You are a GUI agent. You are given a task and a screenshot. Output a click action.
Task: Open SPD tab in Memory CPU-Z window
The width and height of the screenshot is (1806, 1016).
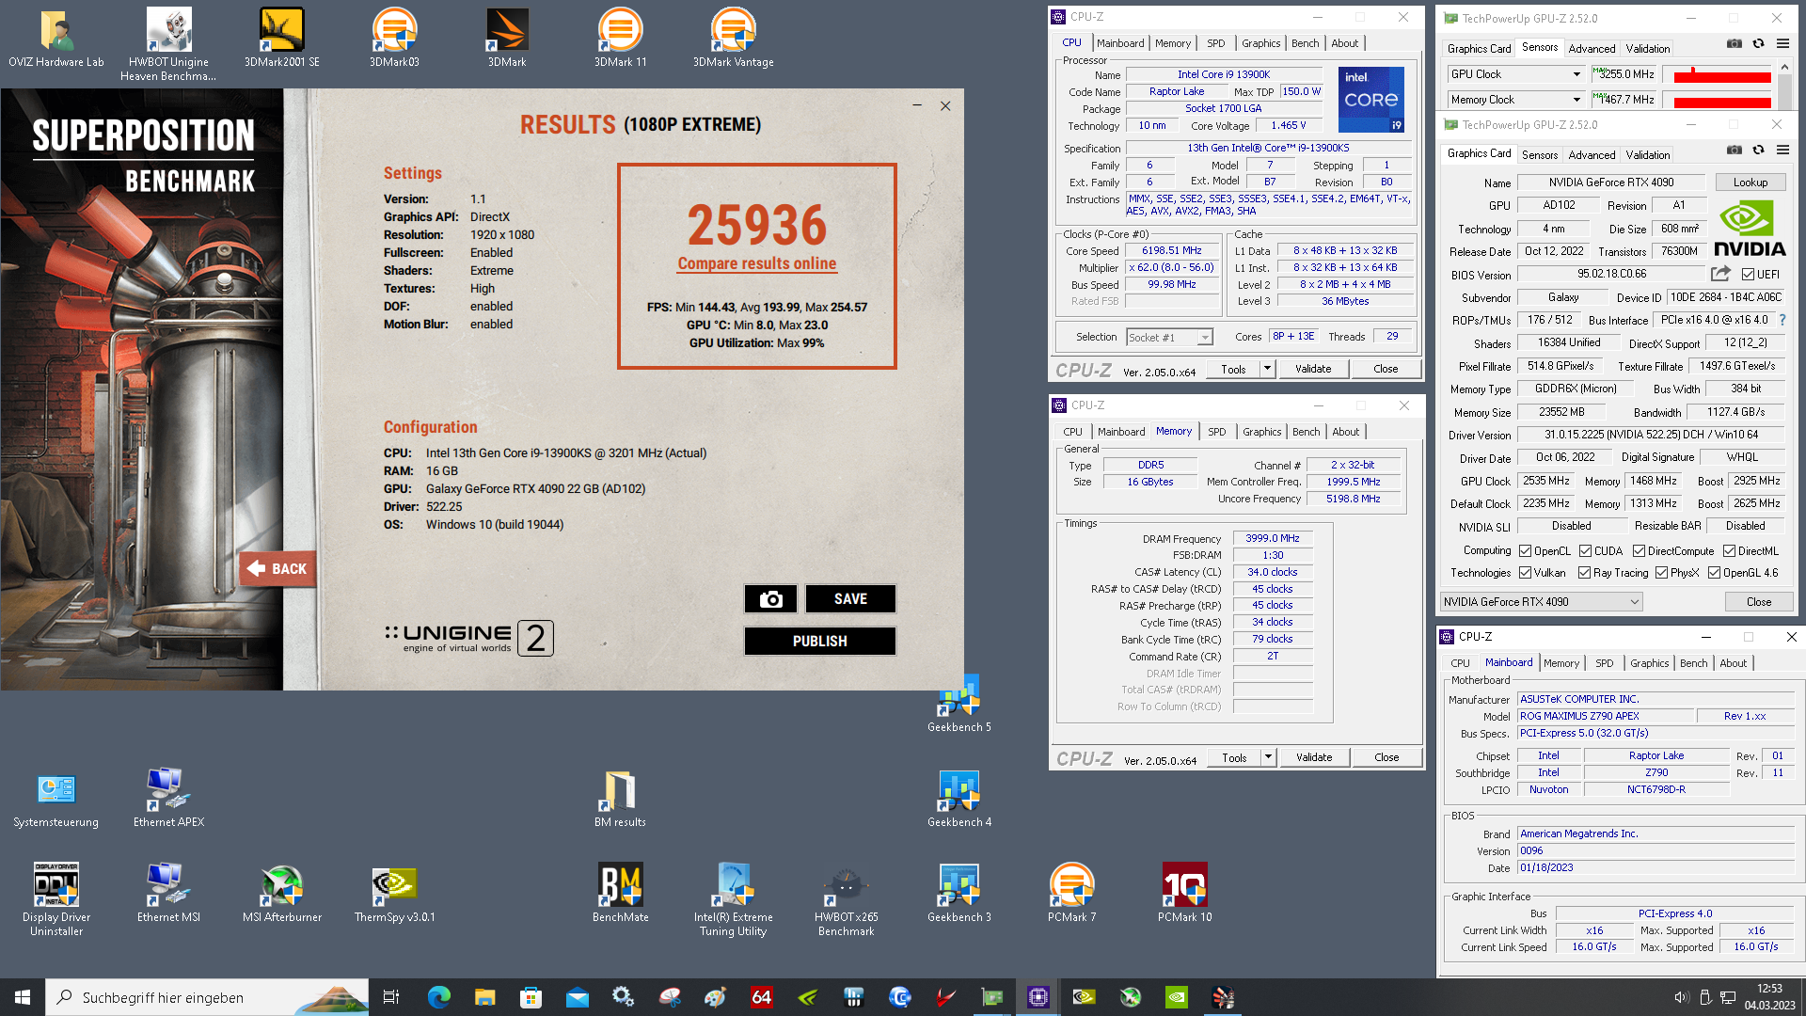point(1216,432)
